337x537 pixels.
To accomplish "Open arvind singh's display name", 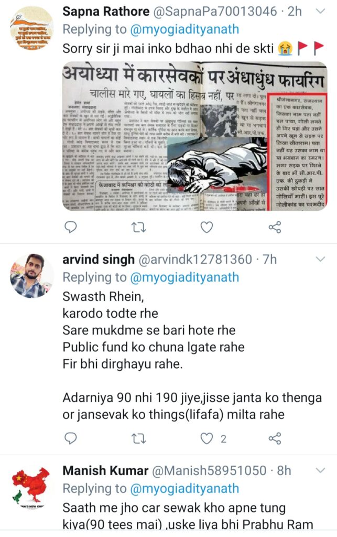I will tap(99, 260).
